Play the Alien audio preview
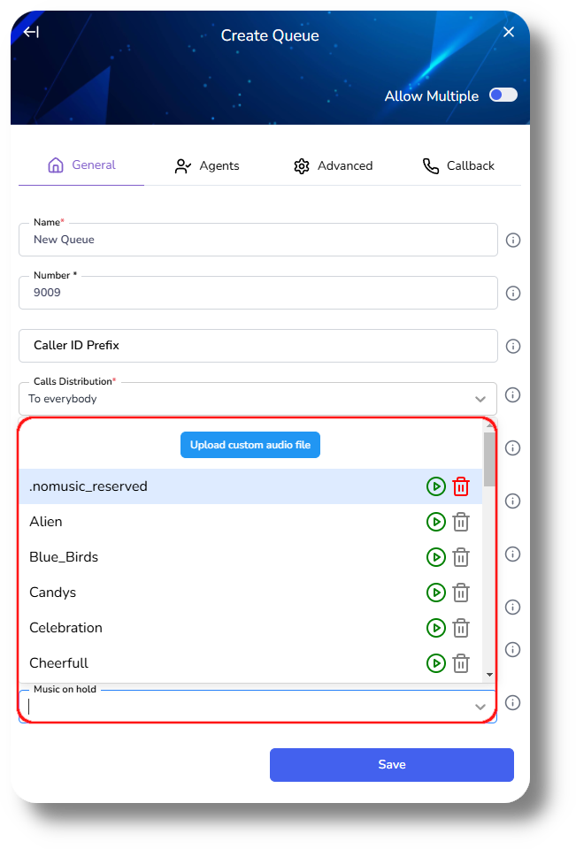576x849 pixels. [x=435, y=522]
